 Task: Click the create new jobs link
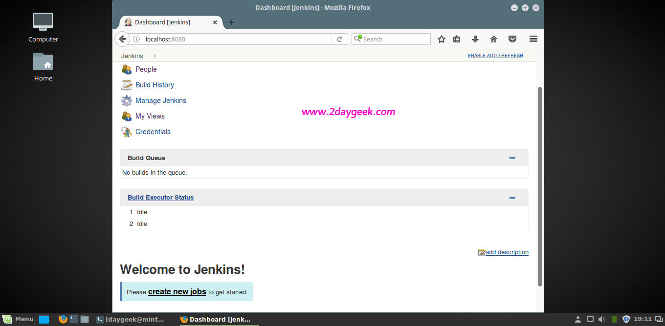pos(177,291)
